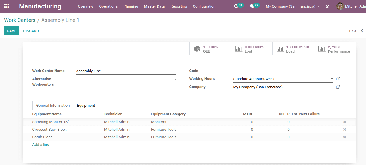Open the Planning menu
366x165 pixels.
pyautogui.click(x=131, y=6)
